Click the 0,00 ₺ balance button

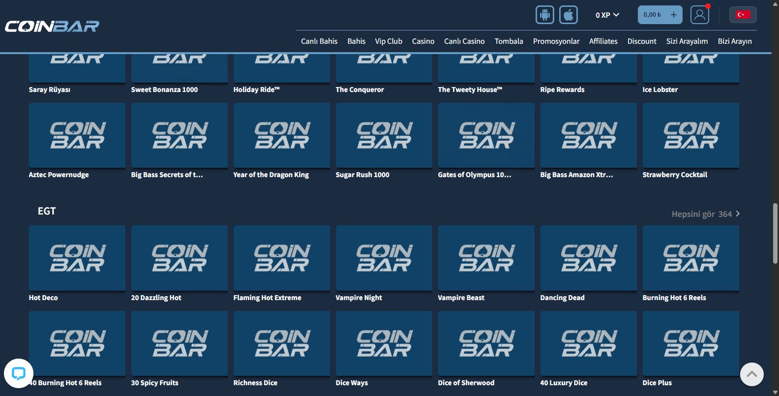(652, 15)
